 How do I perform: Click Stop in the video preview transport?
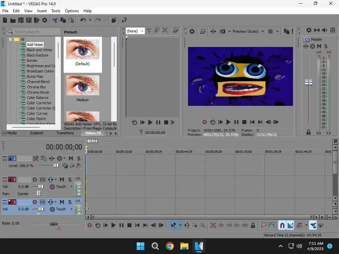point(244,122)
